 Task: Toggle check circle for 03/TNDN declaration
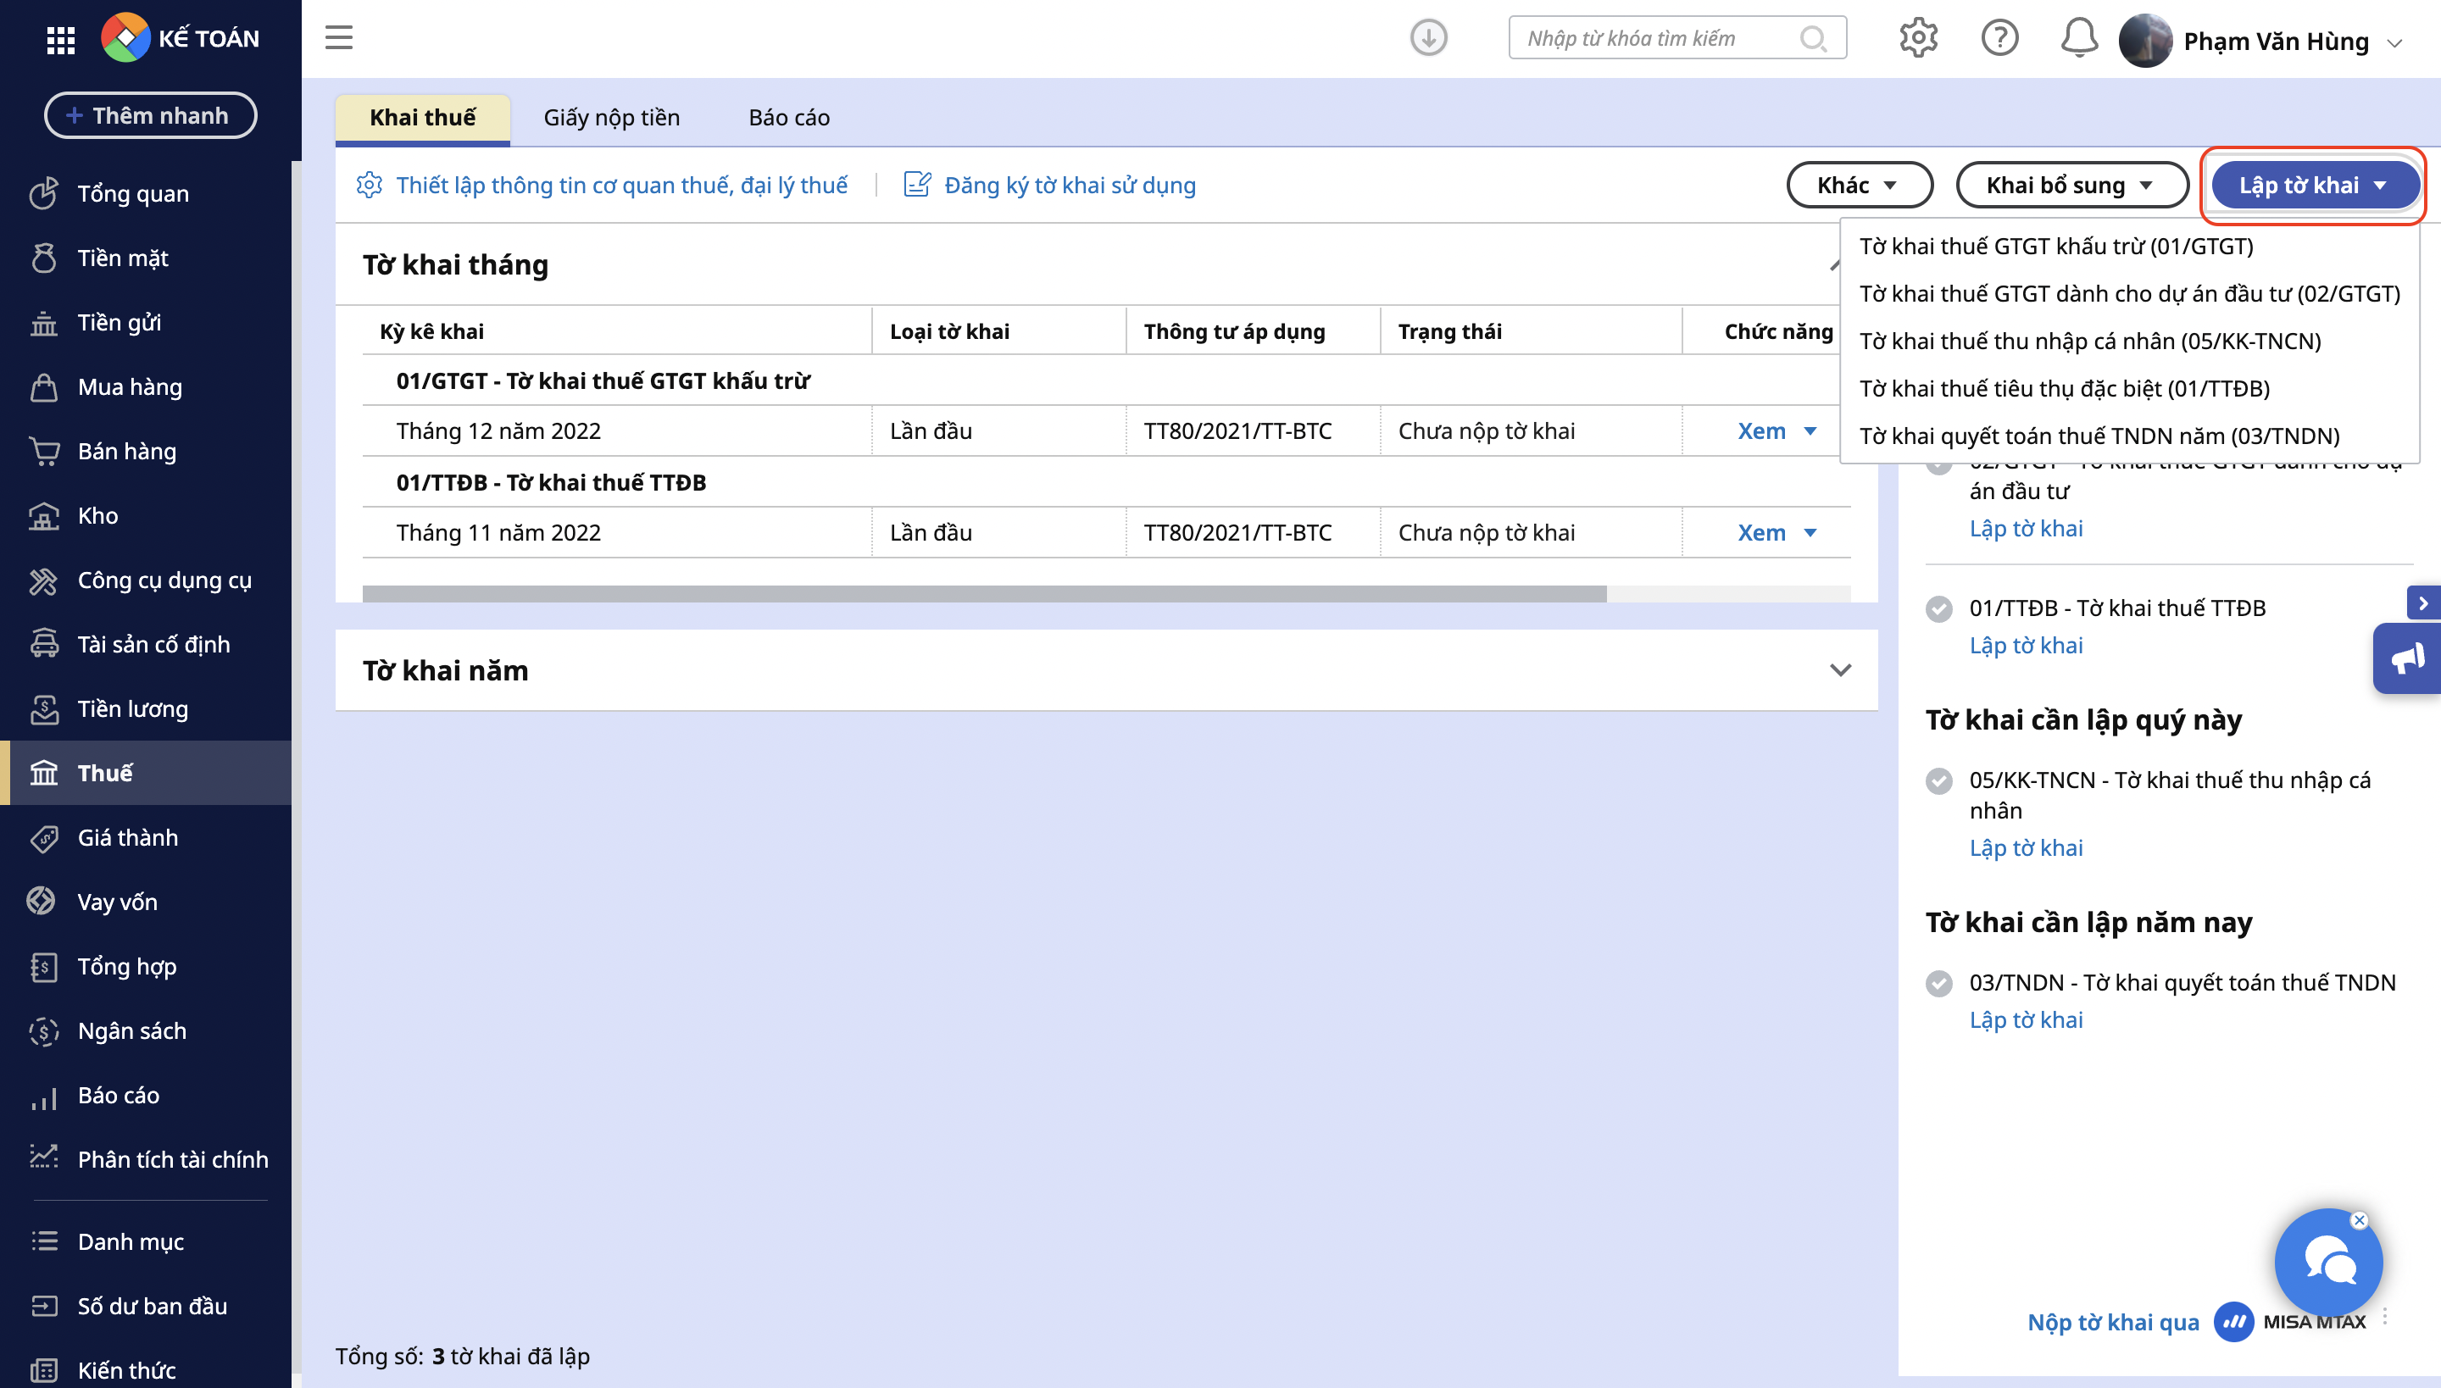pyautogui.click(x=1938, y=983)
